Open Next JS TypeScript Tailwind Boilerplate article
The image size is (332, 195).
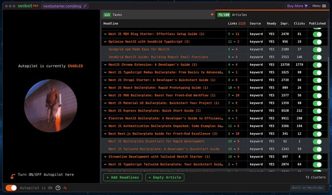(x=166, y=165)
